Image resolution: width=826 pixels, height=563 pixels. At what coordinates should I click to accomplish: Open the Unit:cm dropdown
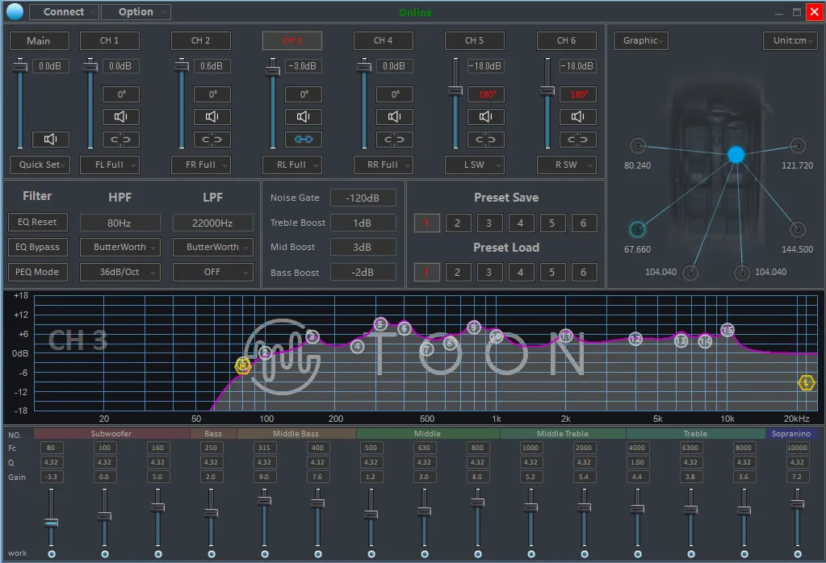pos(790,41)
